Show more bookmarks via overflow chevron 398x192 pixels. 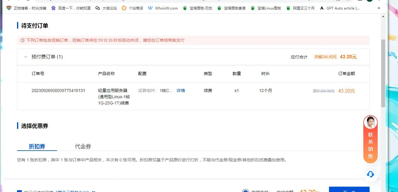click(379, 8)
